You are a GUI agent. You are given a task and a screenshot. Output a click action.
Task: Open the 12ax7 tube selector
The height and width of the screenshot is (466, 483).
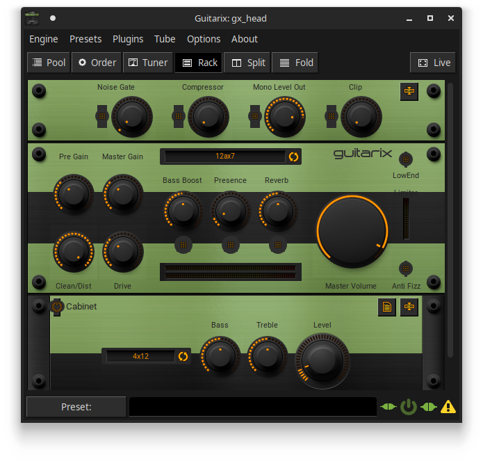pyautogui.click(x=225, y=156)
